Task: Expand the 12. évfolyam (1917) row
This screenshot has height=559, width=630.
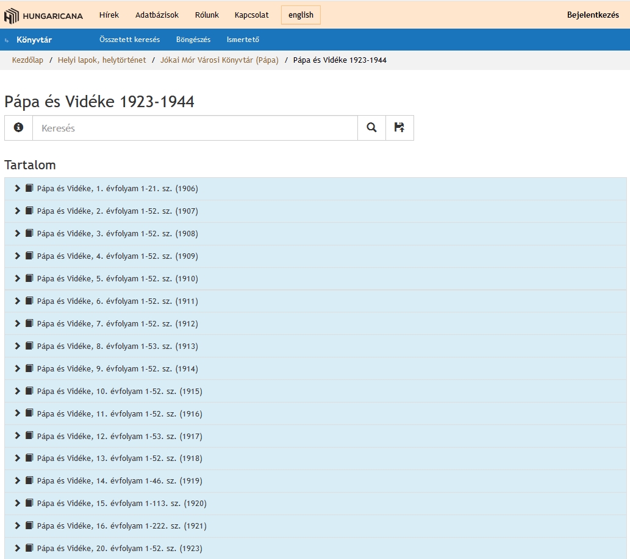Action: click(x=17, y=435)
